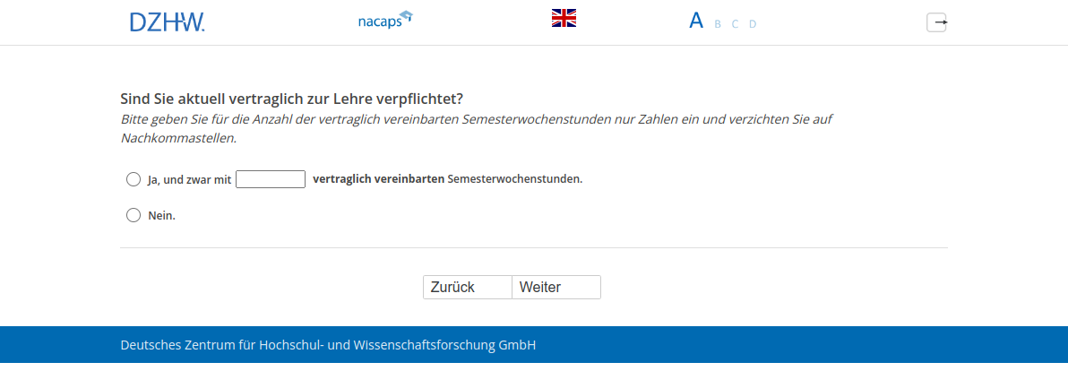This screenshot has height=371, width=1068.
Task: Click the horizontal divider above the navigation buttons
Action: tap(533, 247)
